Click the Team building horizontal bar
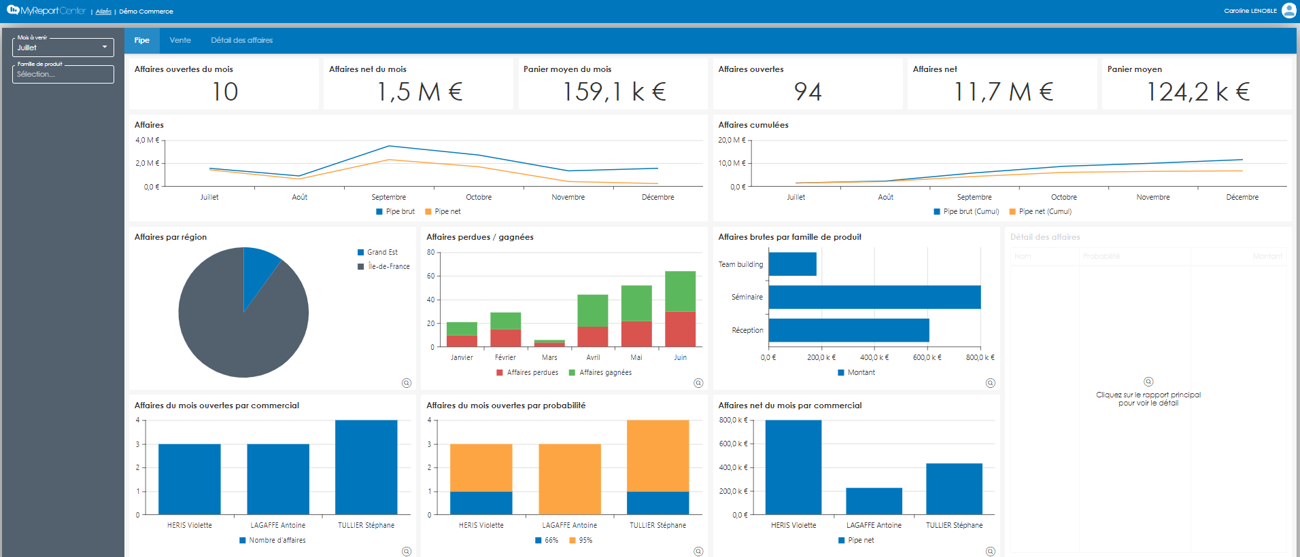Screen dimensions: 1300x557 (x=792, y=264)
